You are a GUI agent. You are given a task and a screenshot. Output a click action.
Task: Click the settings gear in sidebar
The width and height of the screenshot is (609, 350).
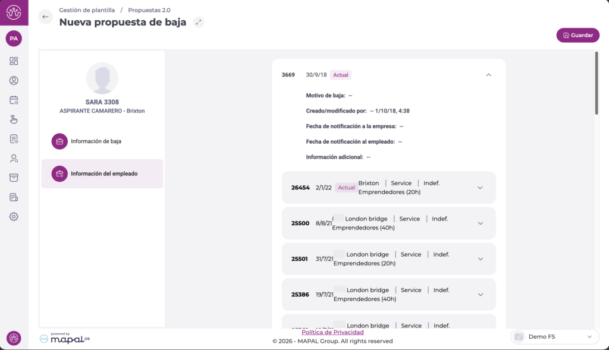click(x=14, y=217)
